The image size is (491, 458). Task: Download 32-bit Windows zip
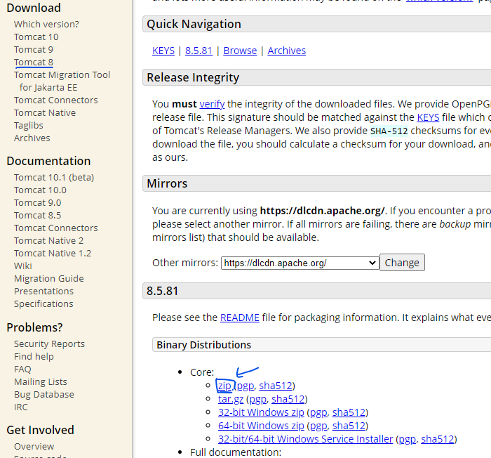[x=261, y=412]
